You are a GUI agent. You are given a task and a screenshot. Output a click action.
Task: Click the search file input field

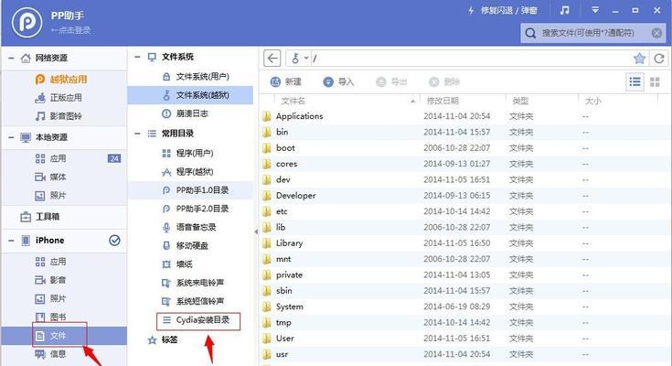coord(595,33)
